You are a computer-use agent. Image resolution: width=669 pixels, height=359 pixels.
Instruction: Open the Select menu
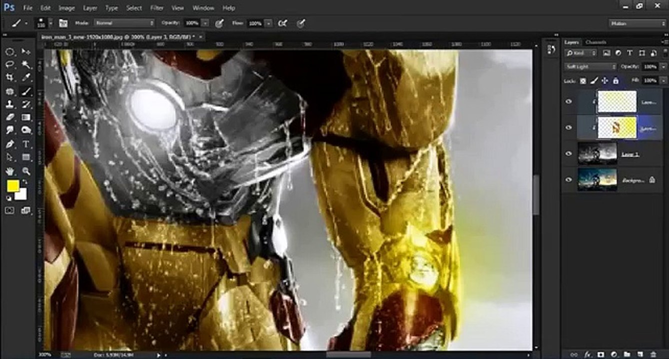134,8
